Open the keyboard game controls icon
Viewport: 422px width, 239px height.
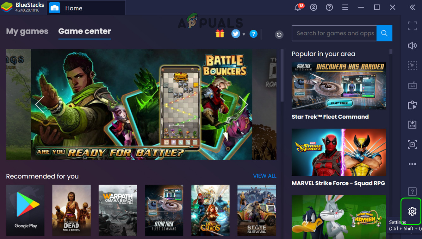tap(412, 85)
